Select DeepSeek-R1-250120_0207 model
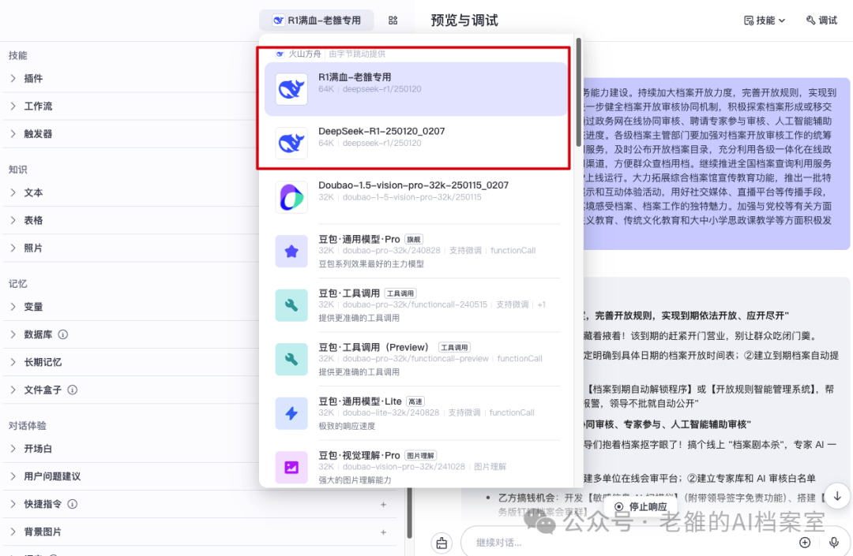This screenshot has width=853, height=556. (416, 143)
